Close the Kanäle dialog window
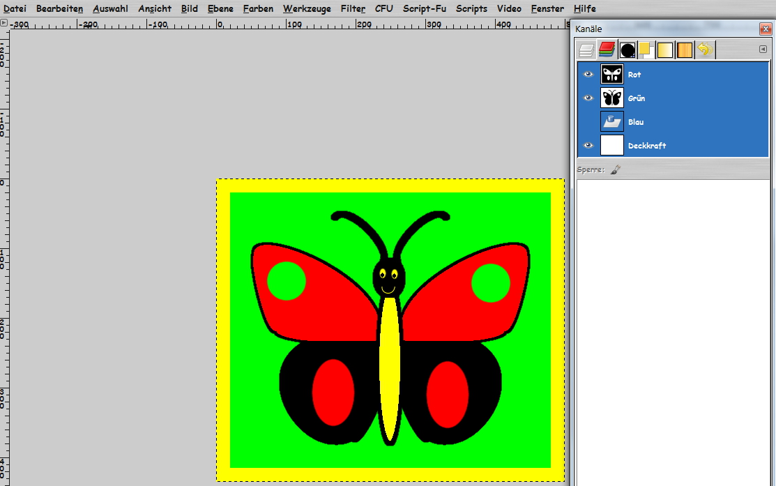Viewport: 776px width, 486px height. [x=765, y=29]
